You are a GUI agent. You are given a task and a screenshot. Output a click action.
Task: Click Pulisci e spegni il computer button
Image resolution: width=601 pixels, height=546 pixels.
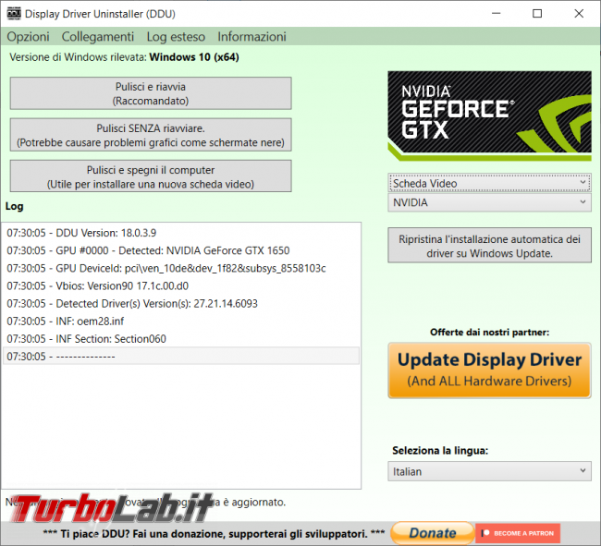(151, 176)
